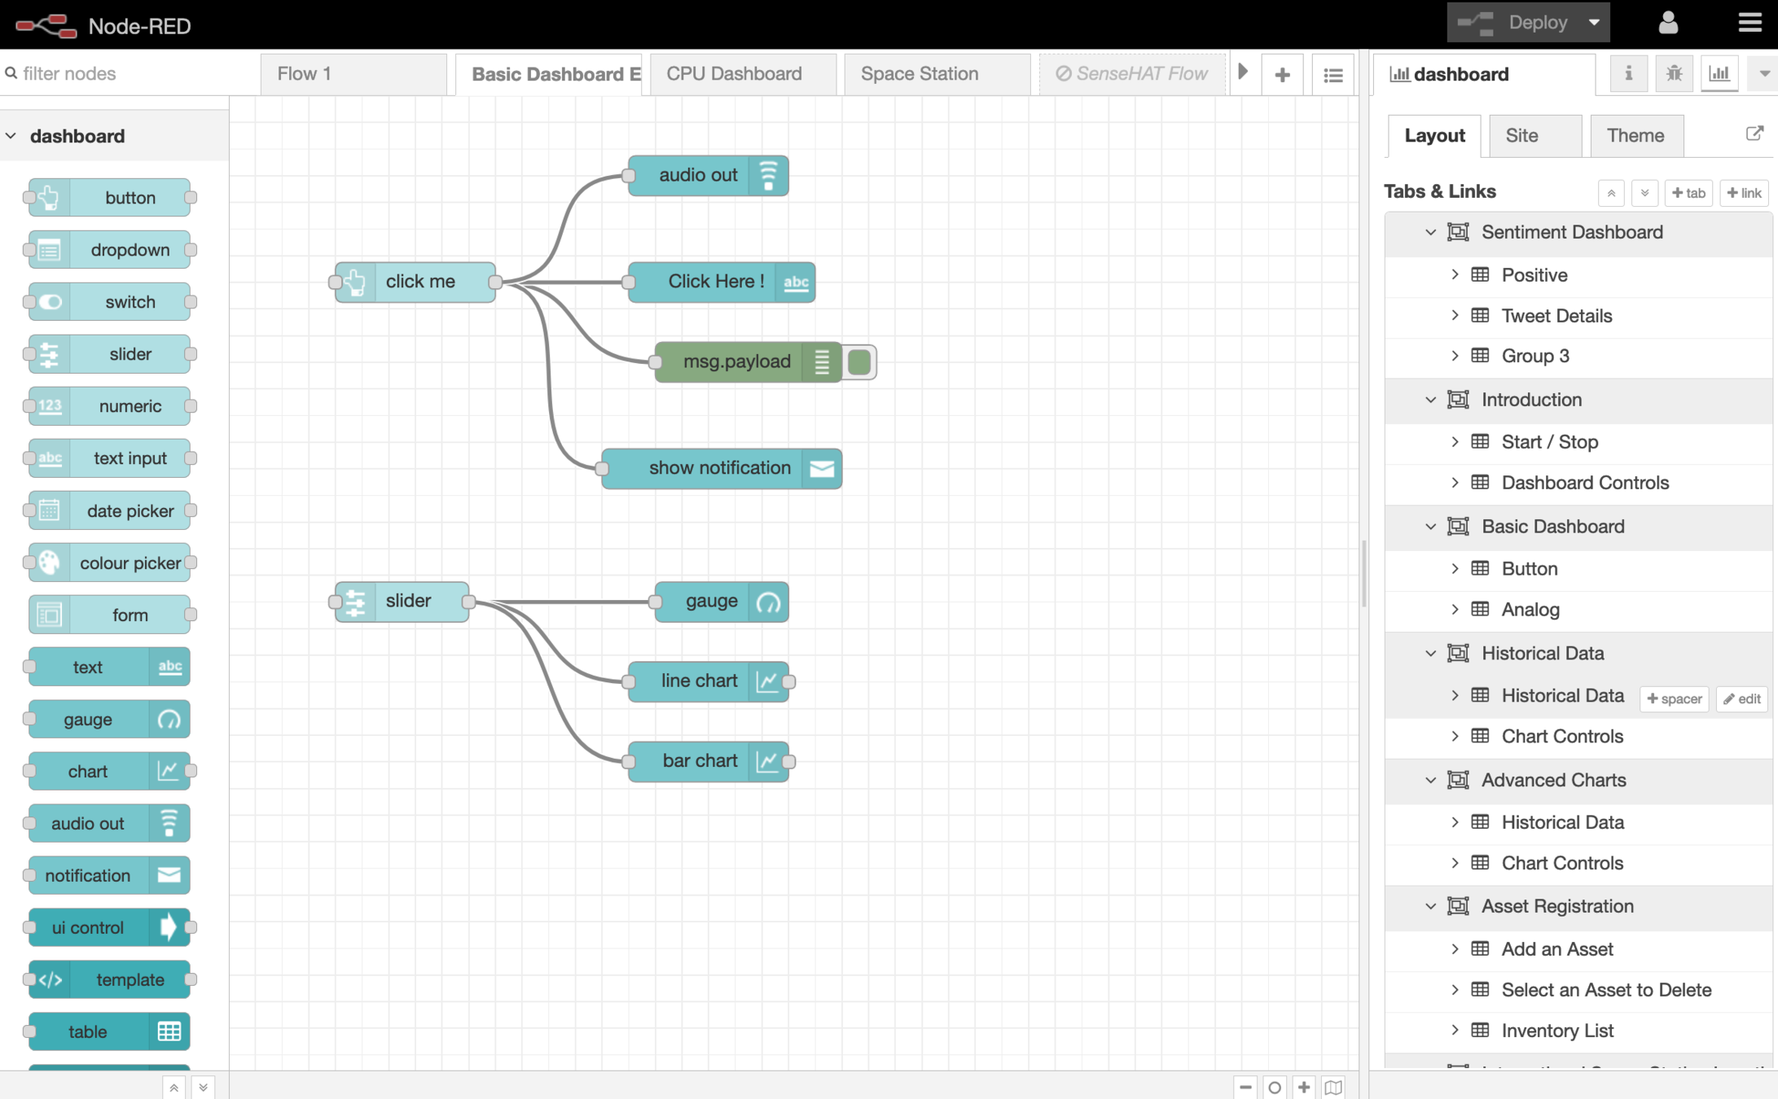Collapse the Sentiment Dashboard tree item

coord(1430,233)
